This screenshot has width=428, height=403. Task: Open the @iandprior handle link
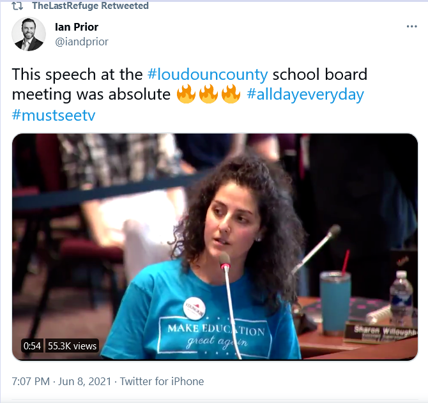point(82,42)
